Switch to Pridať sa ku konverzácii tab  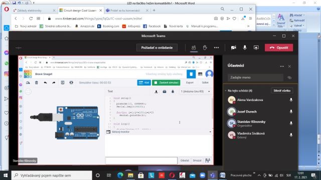pyautogui.click(x=127, y=10)
